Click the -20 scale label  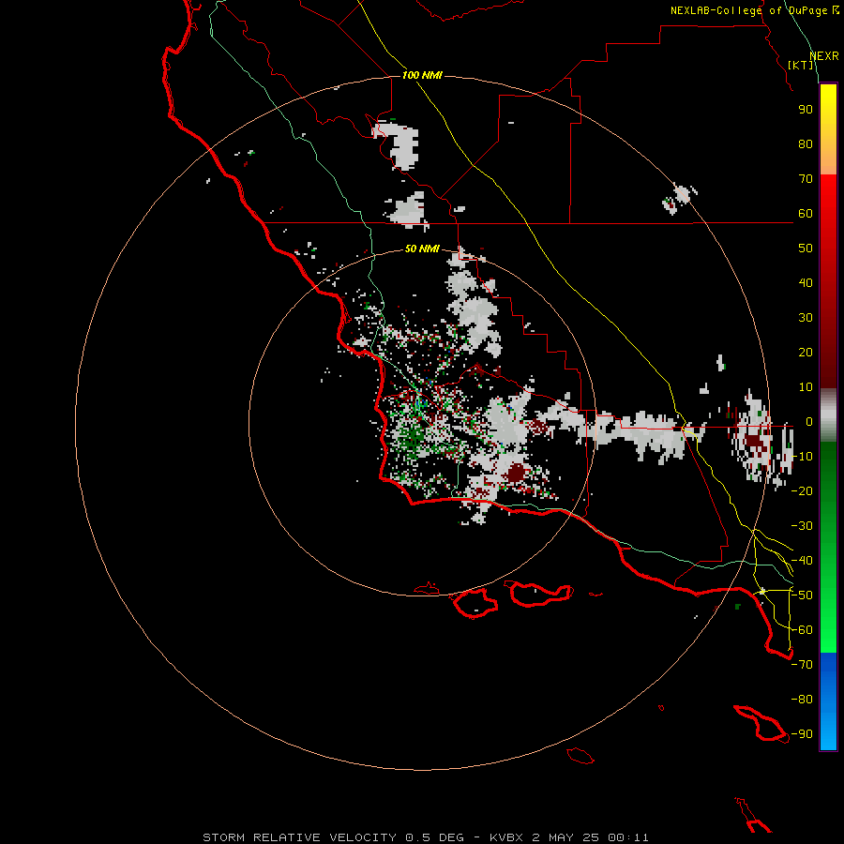[802, 491]
